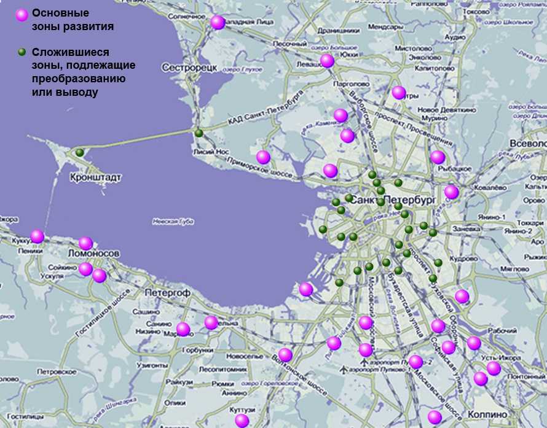The width and height of the screenshot is (547, 428).
Task: Click the Понтонный label
Action: tap(525, 376)
